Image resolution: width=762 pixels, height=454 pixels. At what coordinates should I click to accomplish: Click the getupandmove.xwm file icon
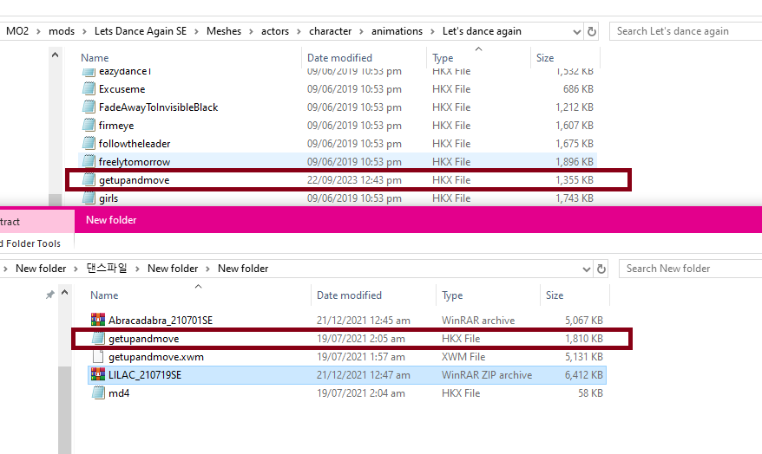coord(98,356)
